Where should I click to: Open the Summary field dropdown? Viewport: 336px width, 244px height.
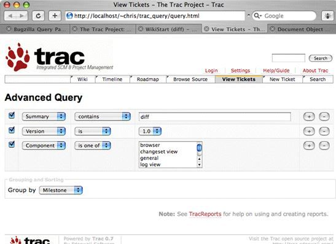[44, 117]
